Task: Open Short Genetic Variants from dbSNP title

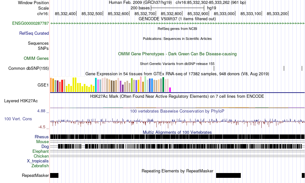Action: coord(177,64)
